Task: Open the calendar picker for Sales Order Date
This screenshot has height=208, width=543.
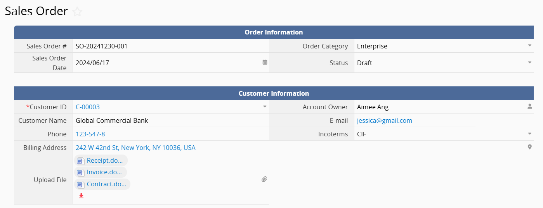Action: (x=265, y=62)
